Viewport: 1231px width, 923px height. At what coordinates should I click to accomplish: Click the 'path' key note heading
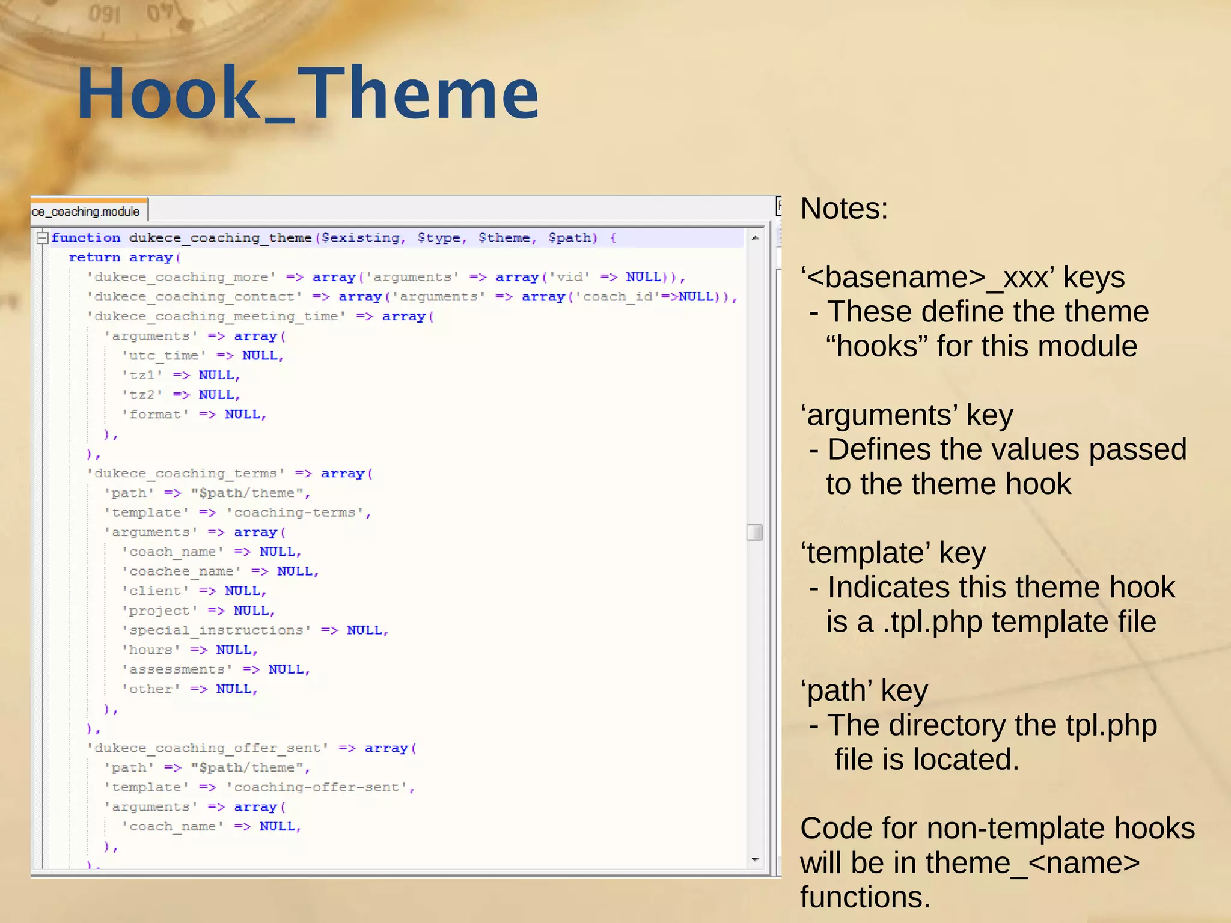tap(864, 690)
